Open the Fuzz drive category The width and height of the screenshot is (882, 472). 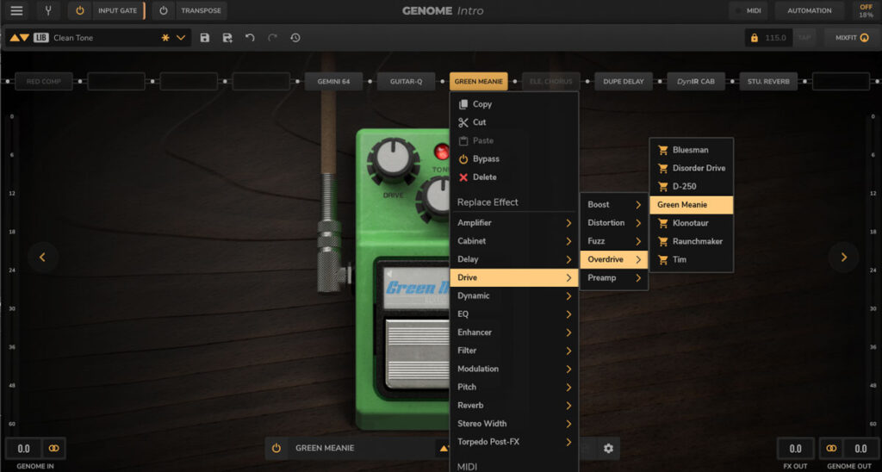coord(613,241)
